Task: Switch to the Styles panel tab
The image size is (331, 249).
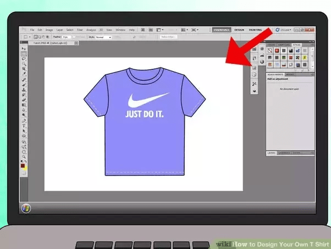Action: [296, 45]
